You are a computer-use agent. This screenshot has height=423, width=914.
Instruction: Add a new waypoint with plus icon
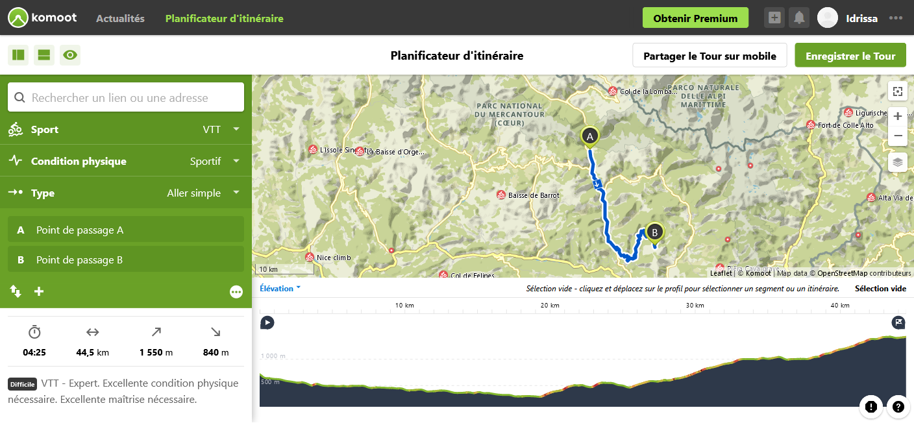[39, 291]
